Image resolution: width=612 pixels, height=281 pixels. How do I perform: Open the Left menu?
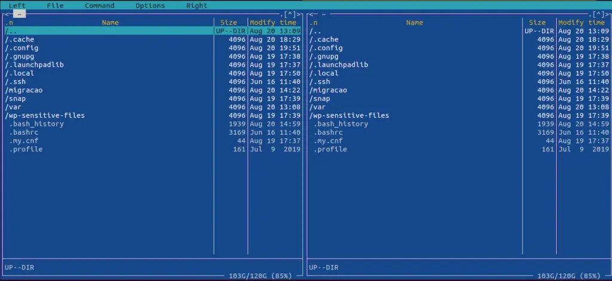click(17, 5)
